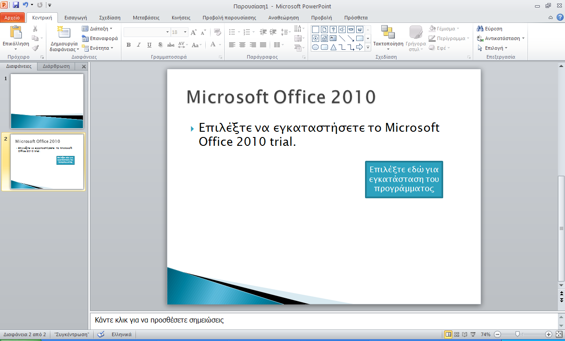Open the font color dropdown arrow

click(220, 44)
